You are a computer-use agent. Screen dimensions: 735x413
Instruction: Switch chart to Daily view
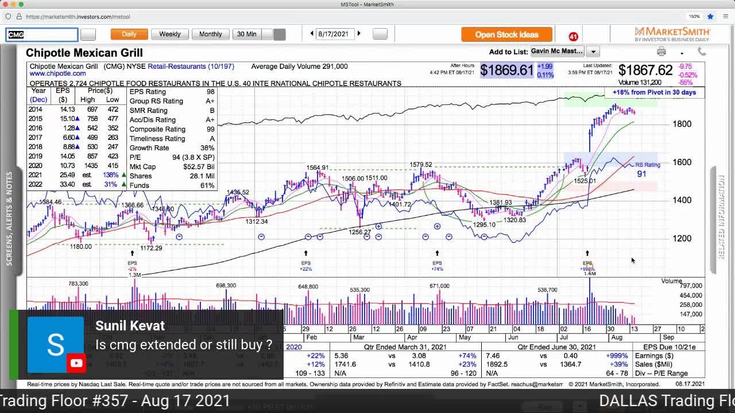(129, 34)
